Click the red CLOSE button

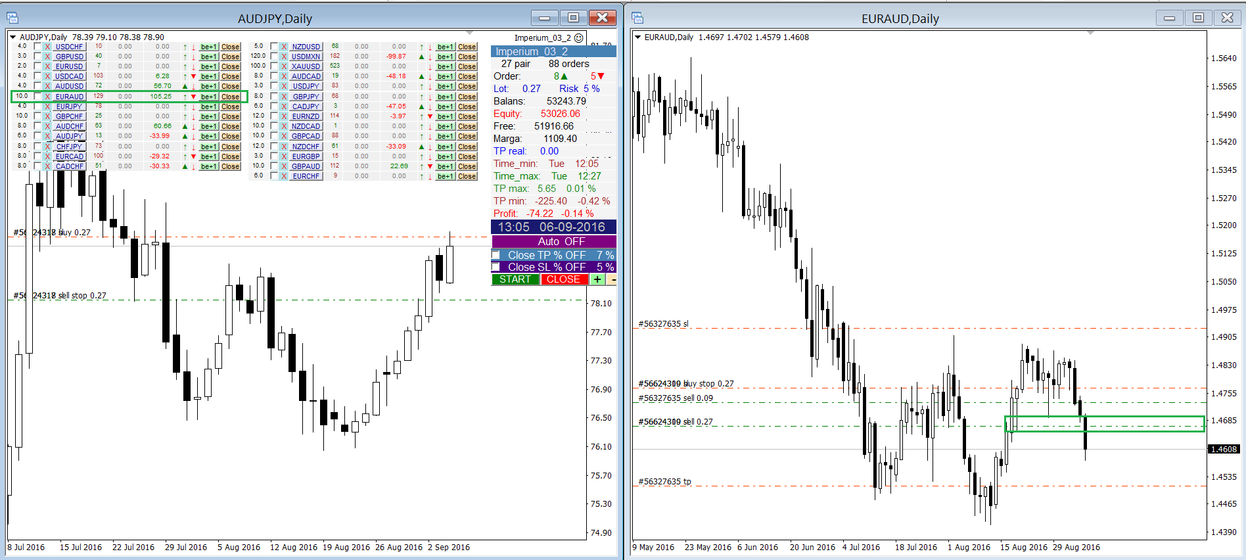point(564,279)
